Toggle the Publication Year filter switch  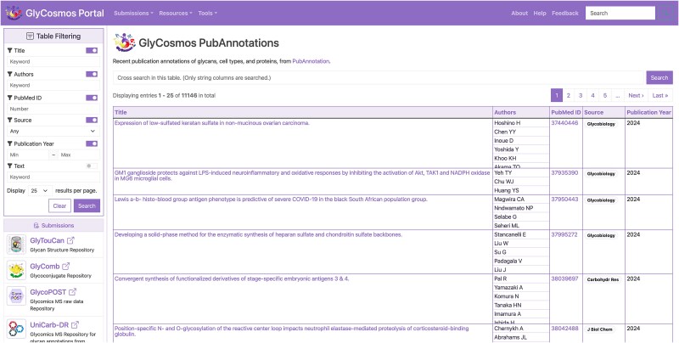(92, 143)
